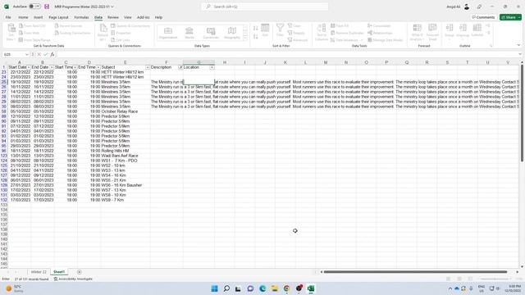Open the Comments button
This screenshot has width=525, height=295.
[483, 17]
